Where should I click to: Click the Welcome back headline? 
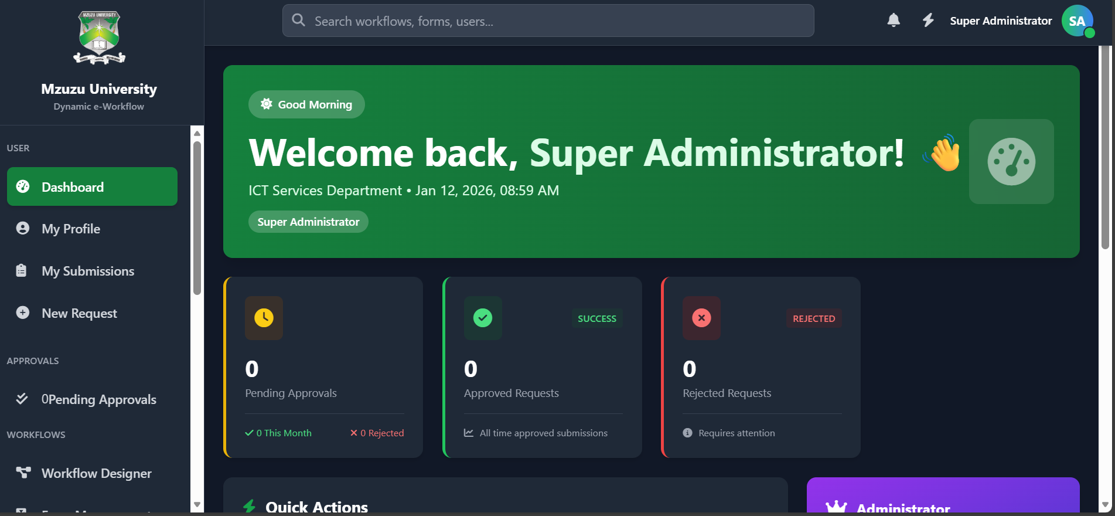577,153
